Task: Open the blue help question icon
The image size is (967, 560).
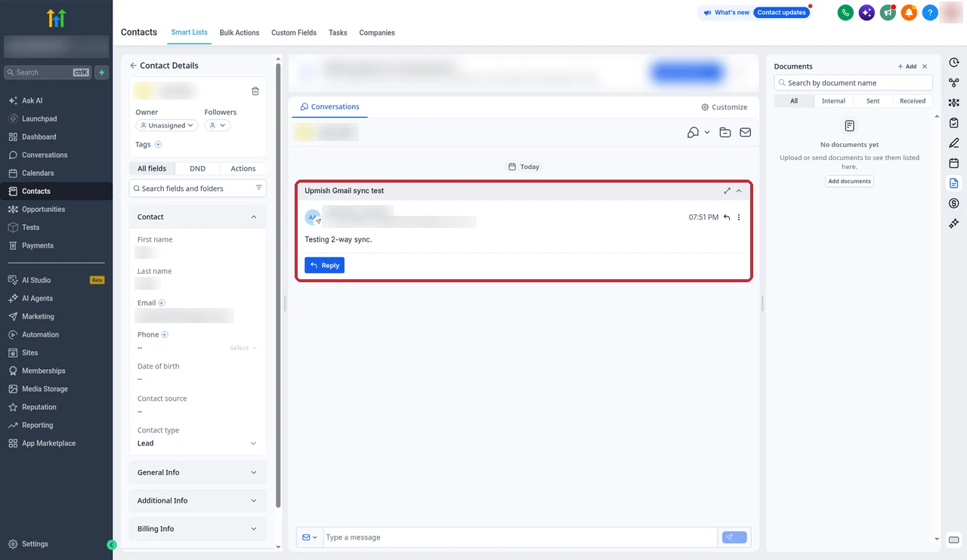Action: (930, 13)
